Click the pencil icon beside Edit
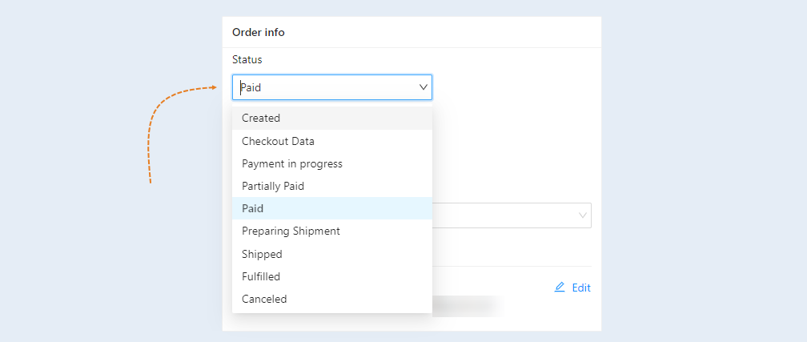807x342 pixels. pyautogui.click(x=560, y=288)
